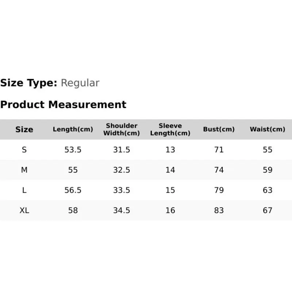Click the Size Type label text
The height and width of the screenshot is (292, 292).
tap(28, 83)
